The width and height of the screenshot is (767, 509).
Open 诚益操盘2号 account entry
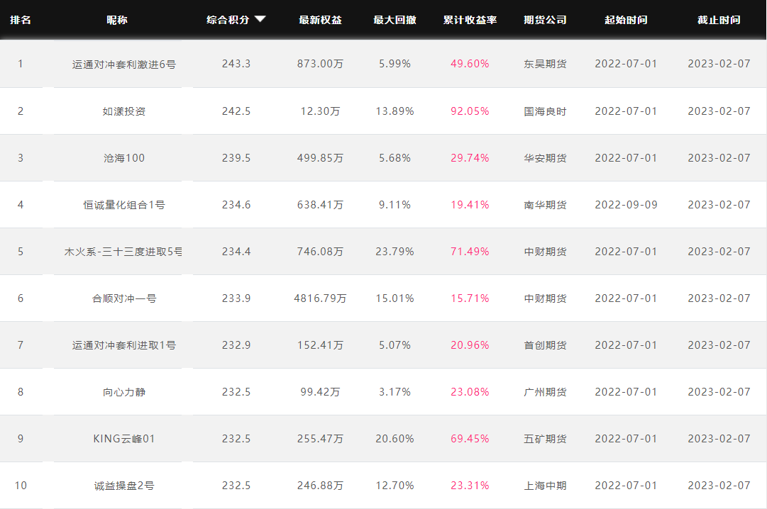pyautogui.click(x=123, y=486)
